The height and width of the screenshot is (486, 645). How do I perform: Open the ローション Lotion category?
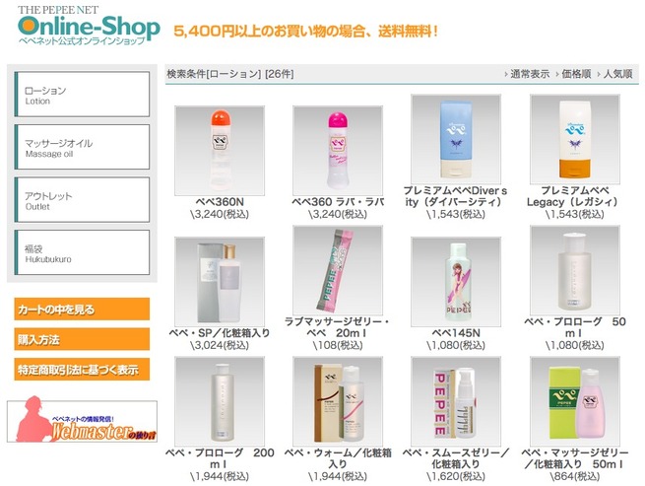coord(82,95)
